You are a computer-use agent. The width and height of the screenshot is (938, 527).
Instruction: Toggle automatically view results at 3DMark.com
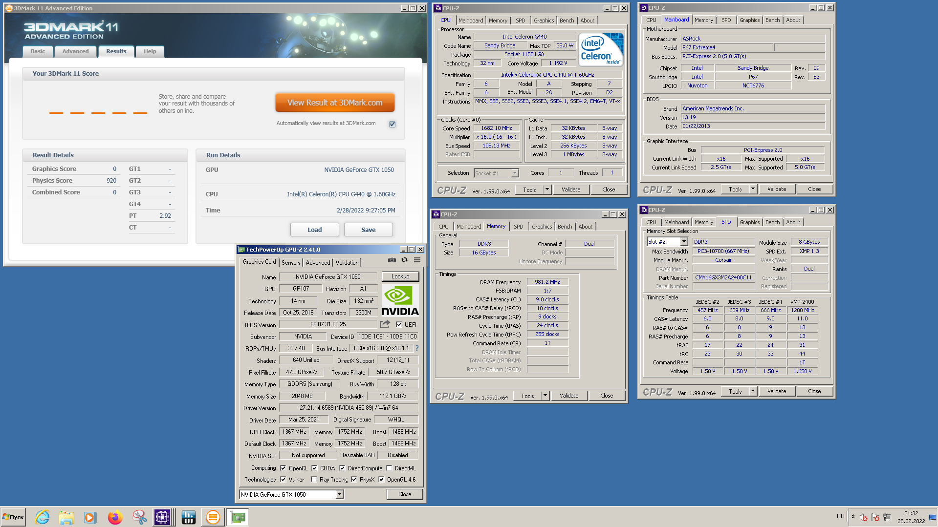pos(392,124)
